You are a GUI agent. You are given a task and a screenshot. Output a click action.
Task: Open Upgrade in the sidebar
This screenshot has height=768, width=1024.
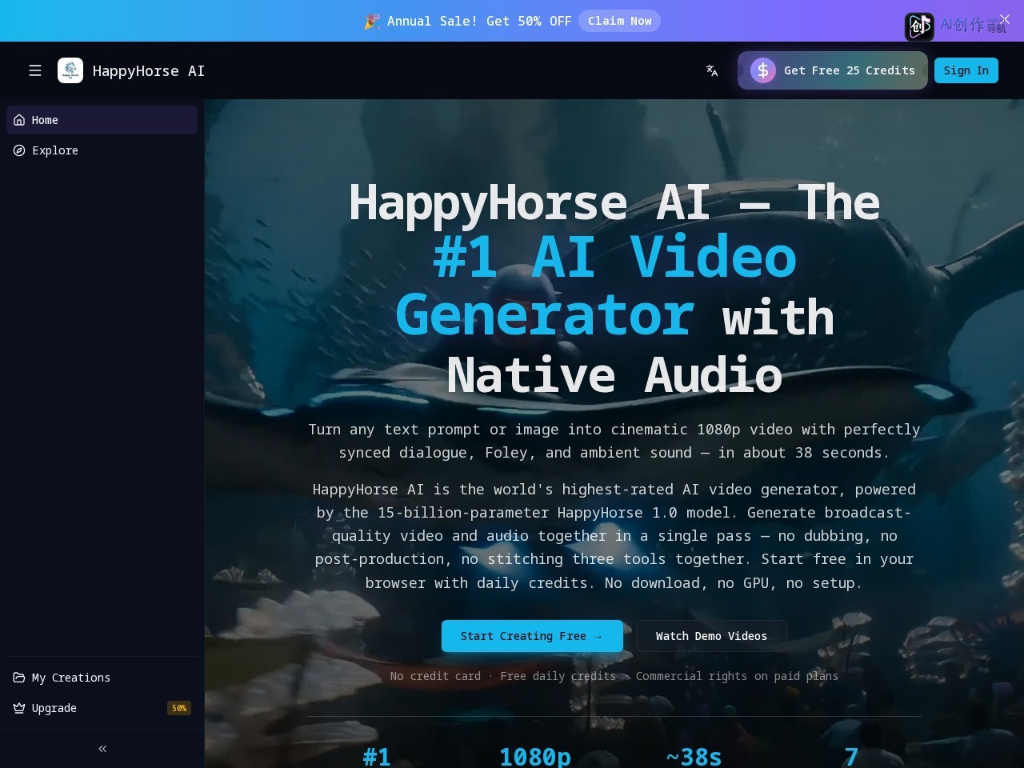click(x=102, y=708)
